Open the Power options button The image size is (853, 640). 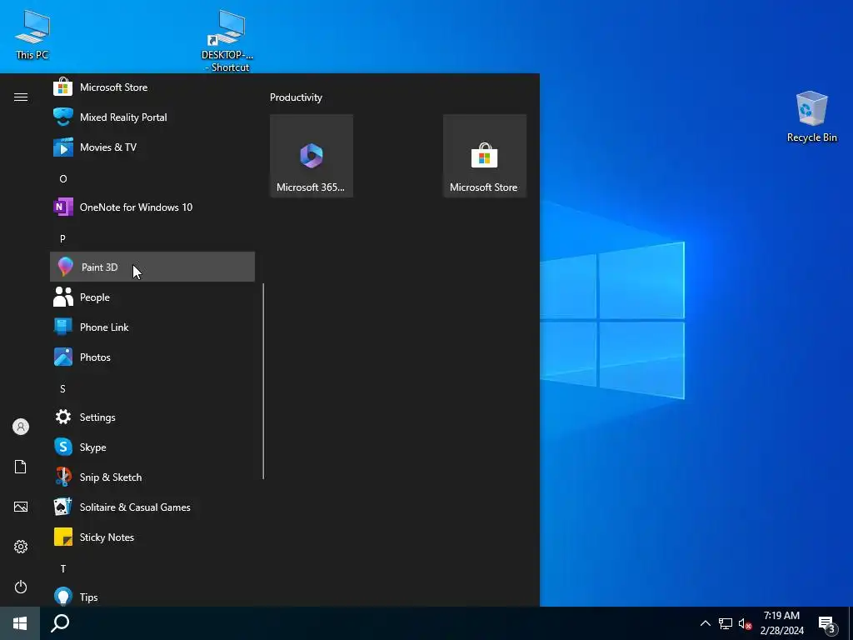21,587
